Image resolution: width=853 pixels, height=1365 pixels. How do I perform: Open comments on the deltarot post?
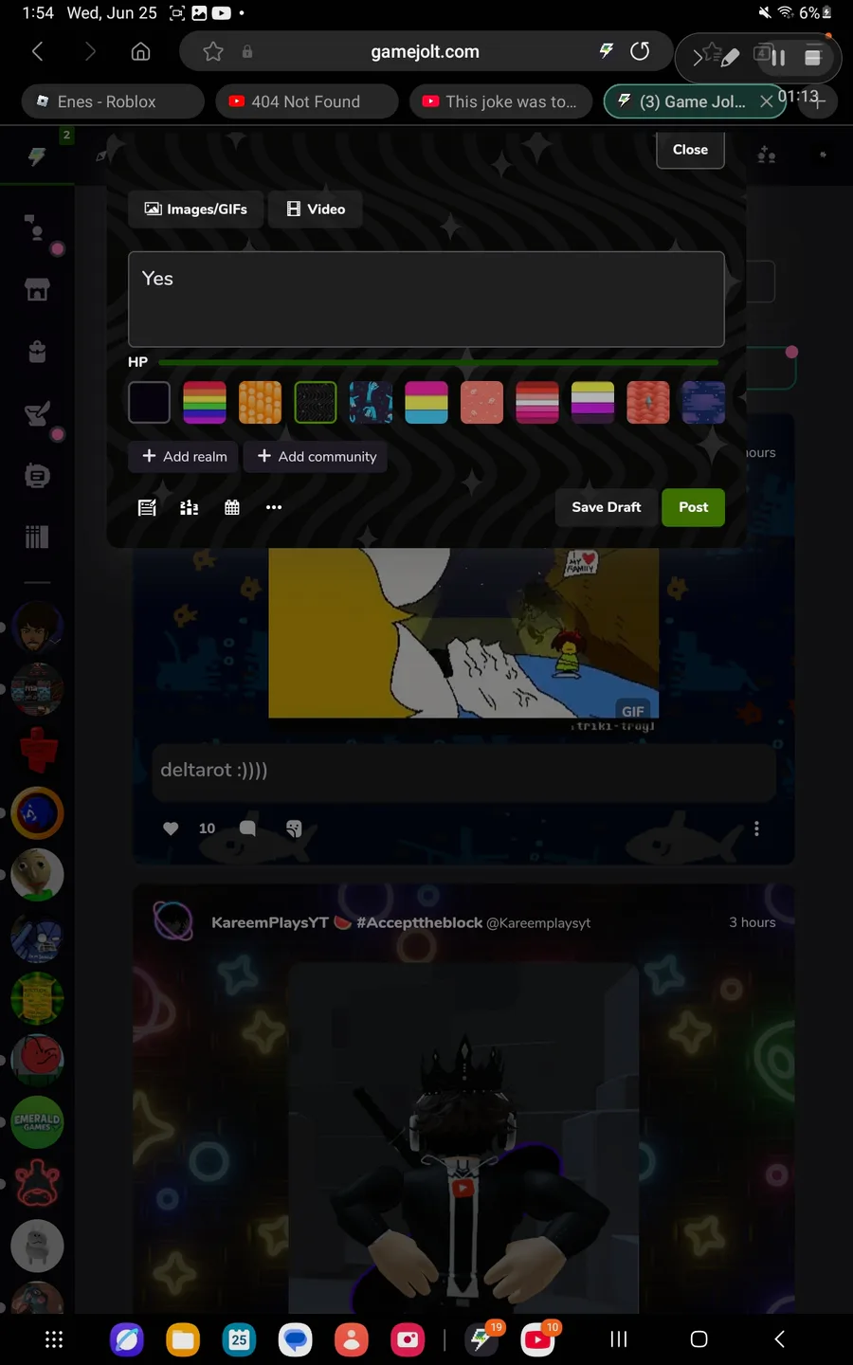pyautogui.click(x=248, y=828)
